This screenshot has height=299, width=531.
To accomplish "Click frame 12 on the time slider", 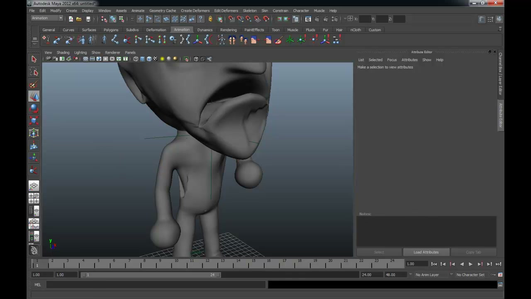I will tap(207, 263).
